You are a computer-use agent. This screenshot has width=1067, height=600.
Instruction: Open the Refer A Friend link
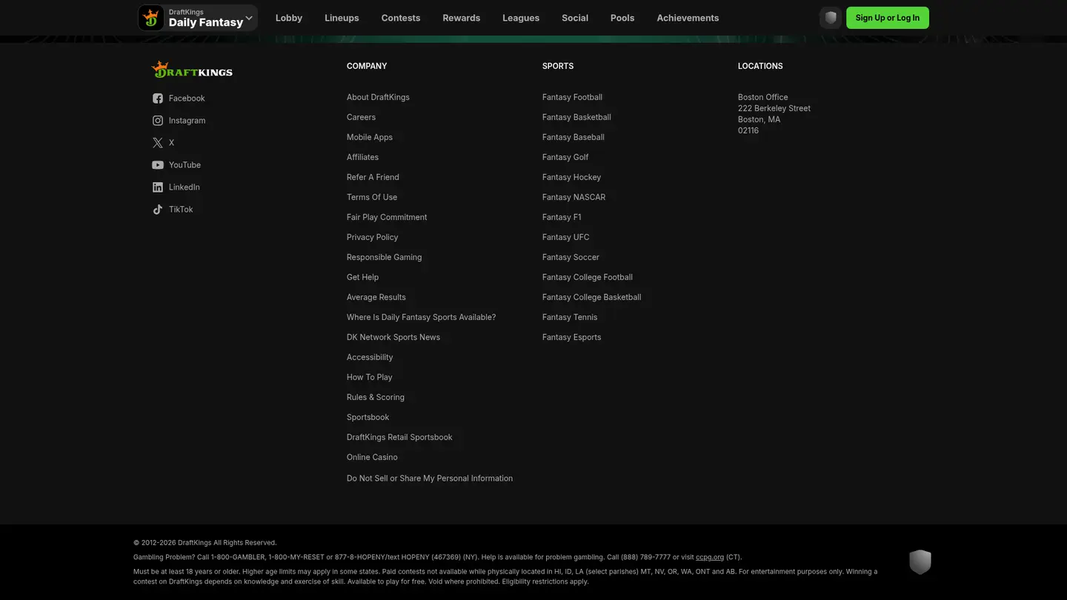click(x=373, y=177)
